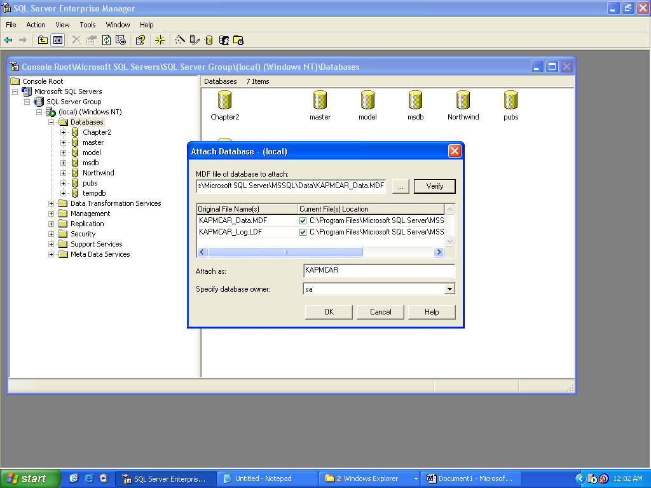Click the New (starburst) toolbar icon
Image resolution: width=651 pixels, height=488 pixels.
click(x=160, y=40)
